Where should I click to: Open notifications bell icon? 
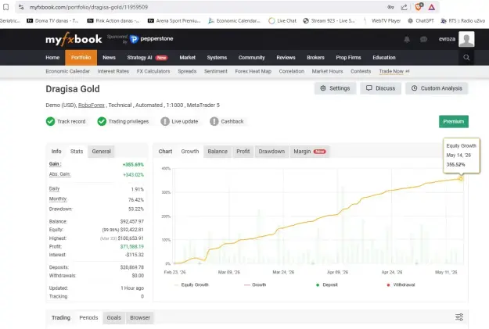[x=407, y=39]
